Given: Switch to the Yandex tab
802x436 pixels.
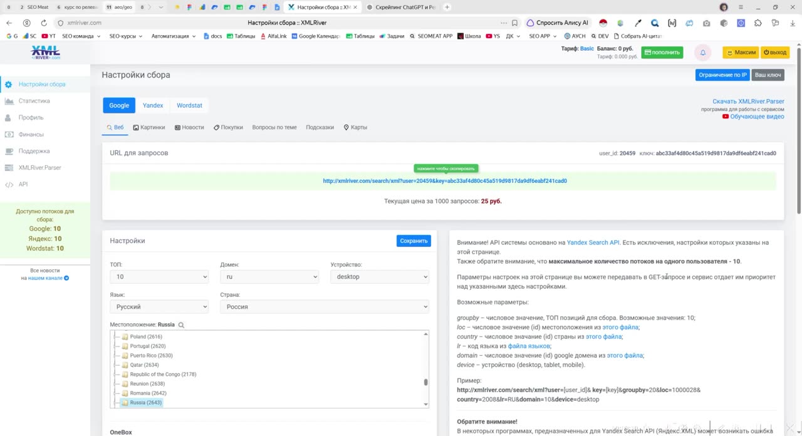Looking at the screenshot, I should pos(153,105).
